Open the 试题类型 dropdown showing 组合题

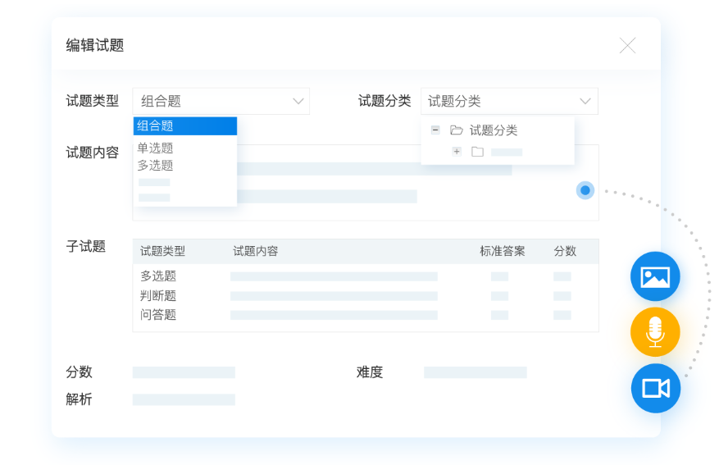(x=221, y=101)
